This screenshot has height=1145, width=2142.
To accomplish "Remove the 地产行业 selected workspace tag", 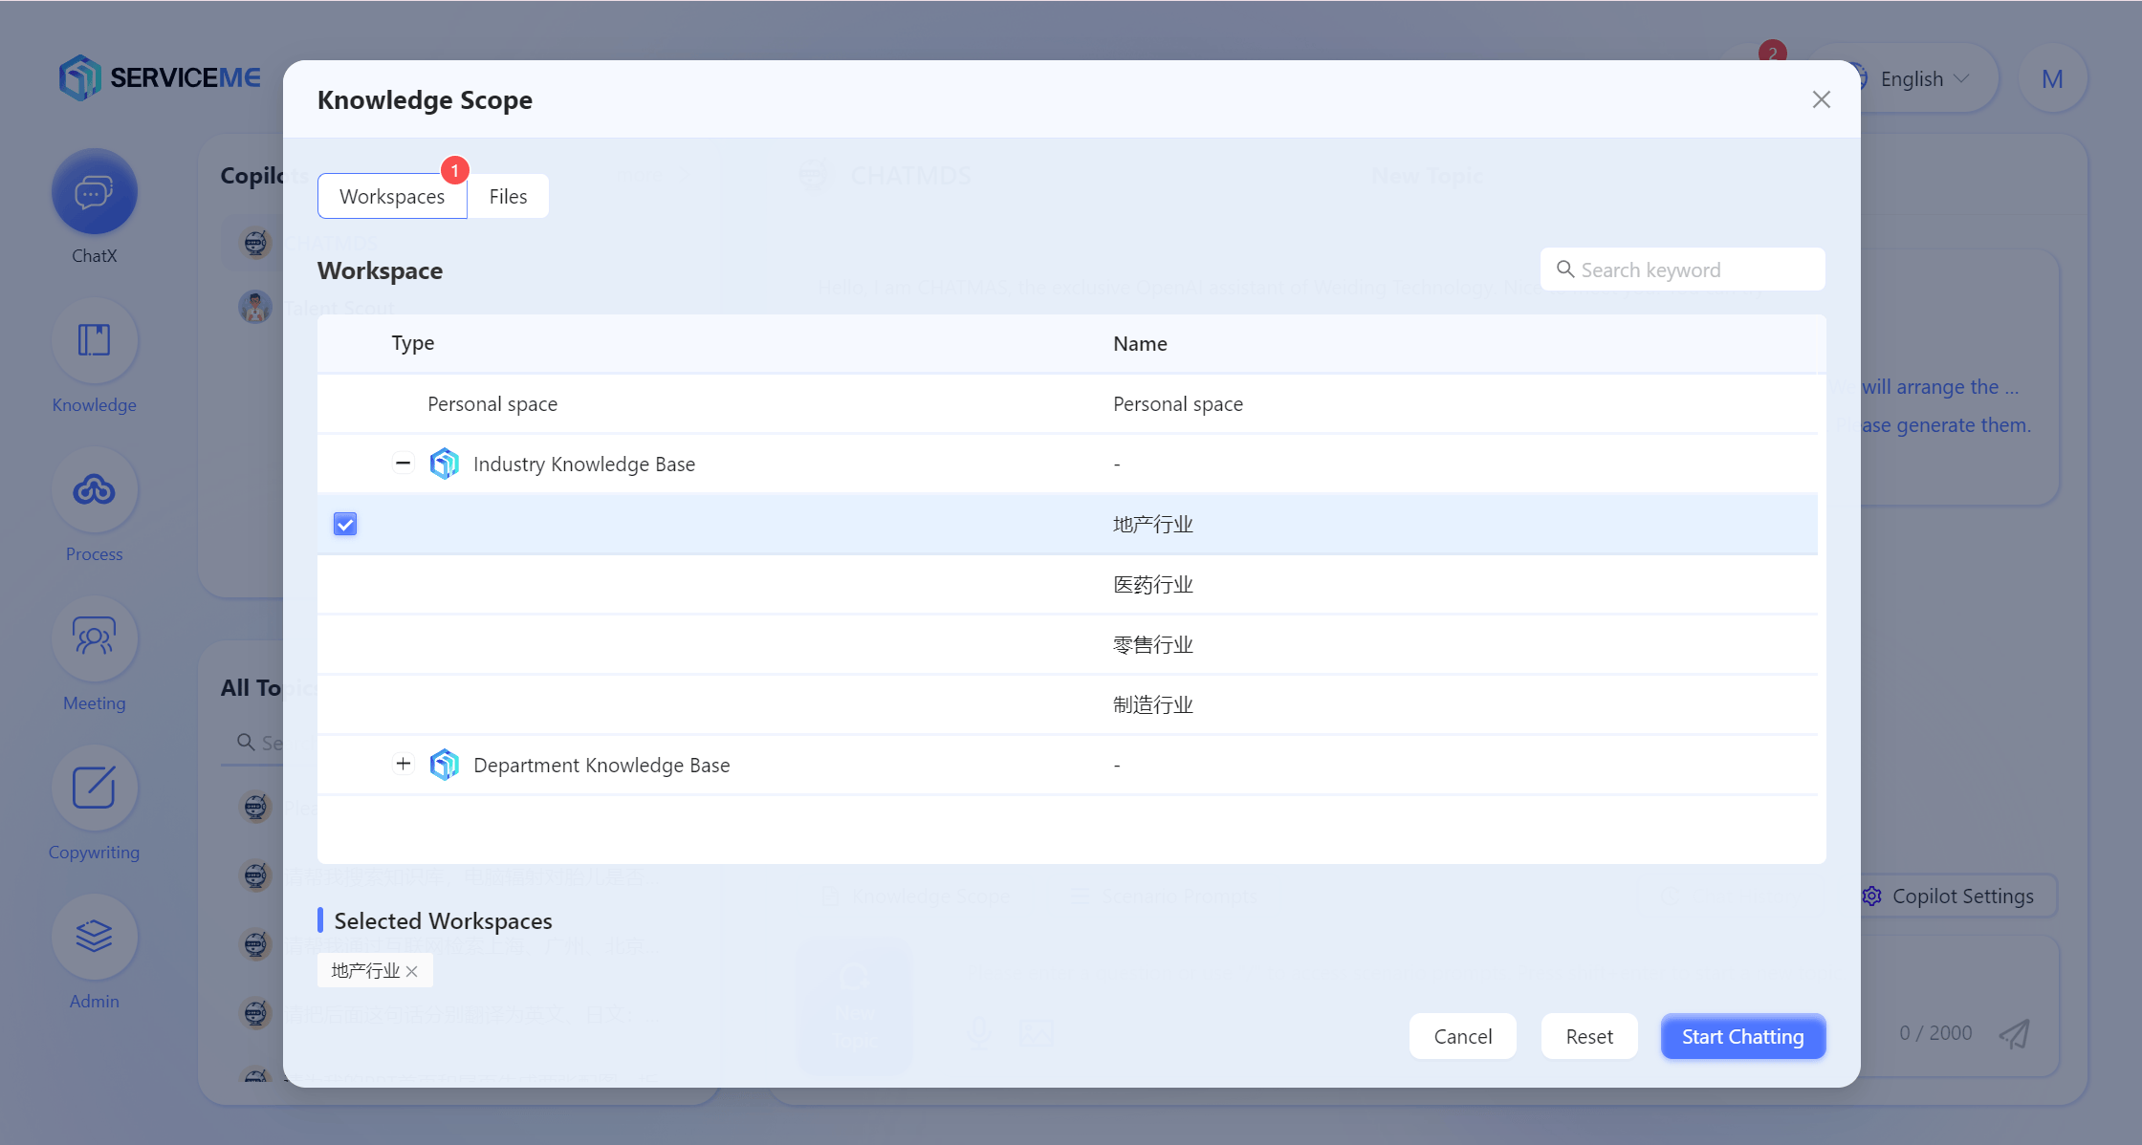I will [x=412, y=972].
